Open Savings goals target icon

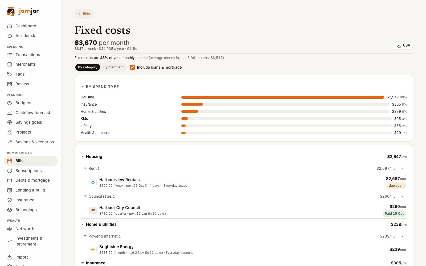pyautogui.click(x=10, y=122)
